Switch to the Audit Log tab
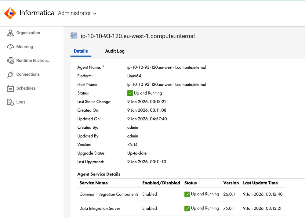 coord(115,51)
